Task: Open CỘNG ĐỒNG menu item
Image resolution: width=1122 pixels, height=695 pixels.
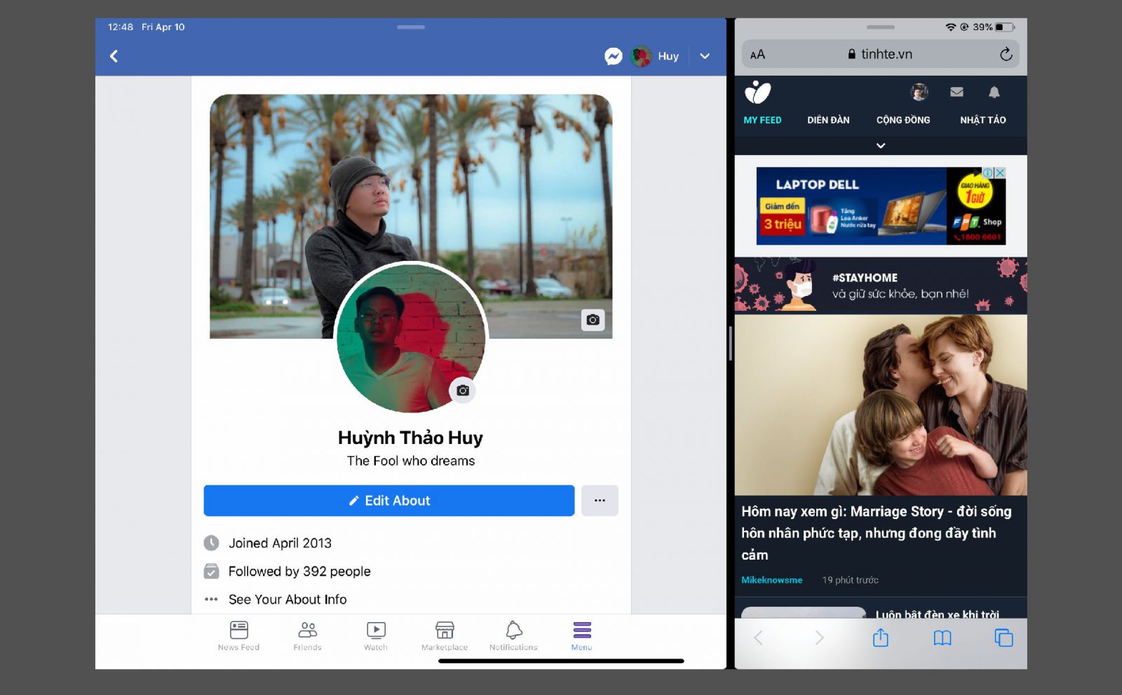Action: point(903,120)
